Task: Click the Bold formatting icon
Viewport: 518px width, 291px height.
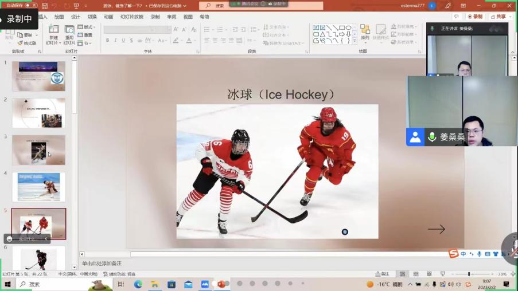Action: point(107,41)
